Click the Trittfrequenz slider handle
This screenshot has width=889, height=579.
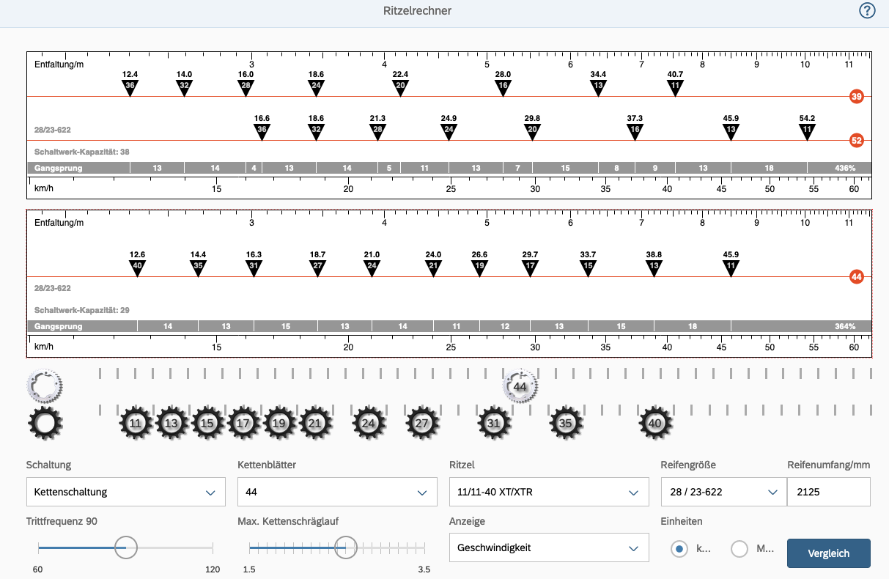click(x=126, y=547)
